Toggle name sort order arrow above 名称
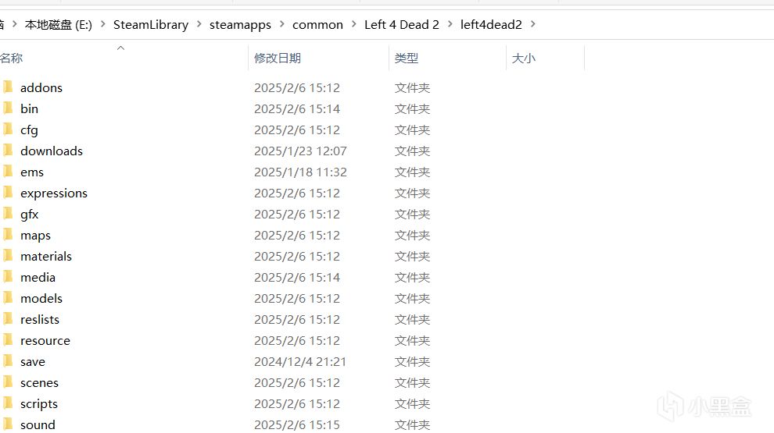Viewport: 774px width, 433px height. coord(120,48)
